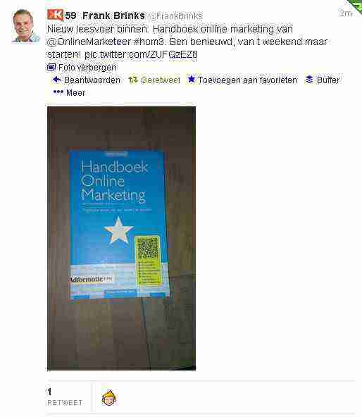Toggle Toevoegen aan favorieten
This screenshot has width=362, height=417.
tap(242, 80)
